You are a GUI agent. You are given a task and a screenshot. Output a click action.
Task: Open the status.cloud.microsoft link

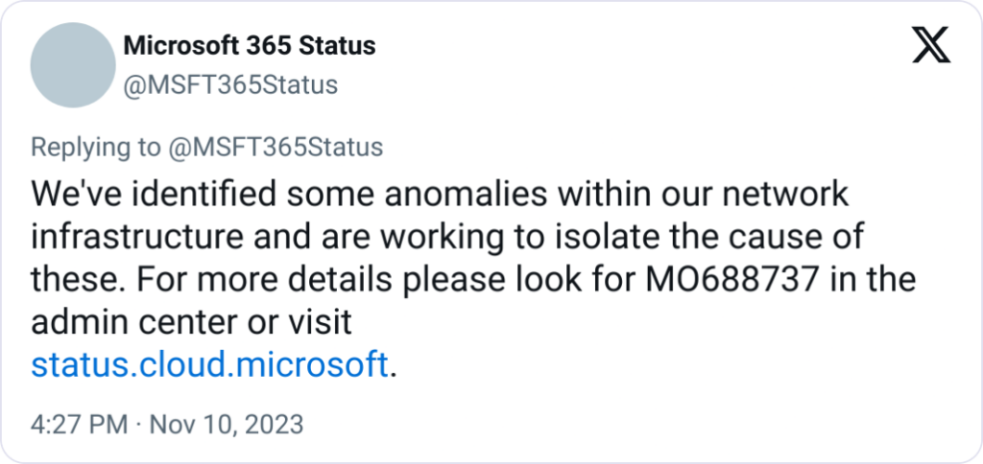click(x=210, y=365)
